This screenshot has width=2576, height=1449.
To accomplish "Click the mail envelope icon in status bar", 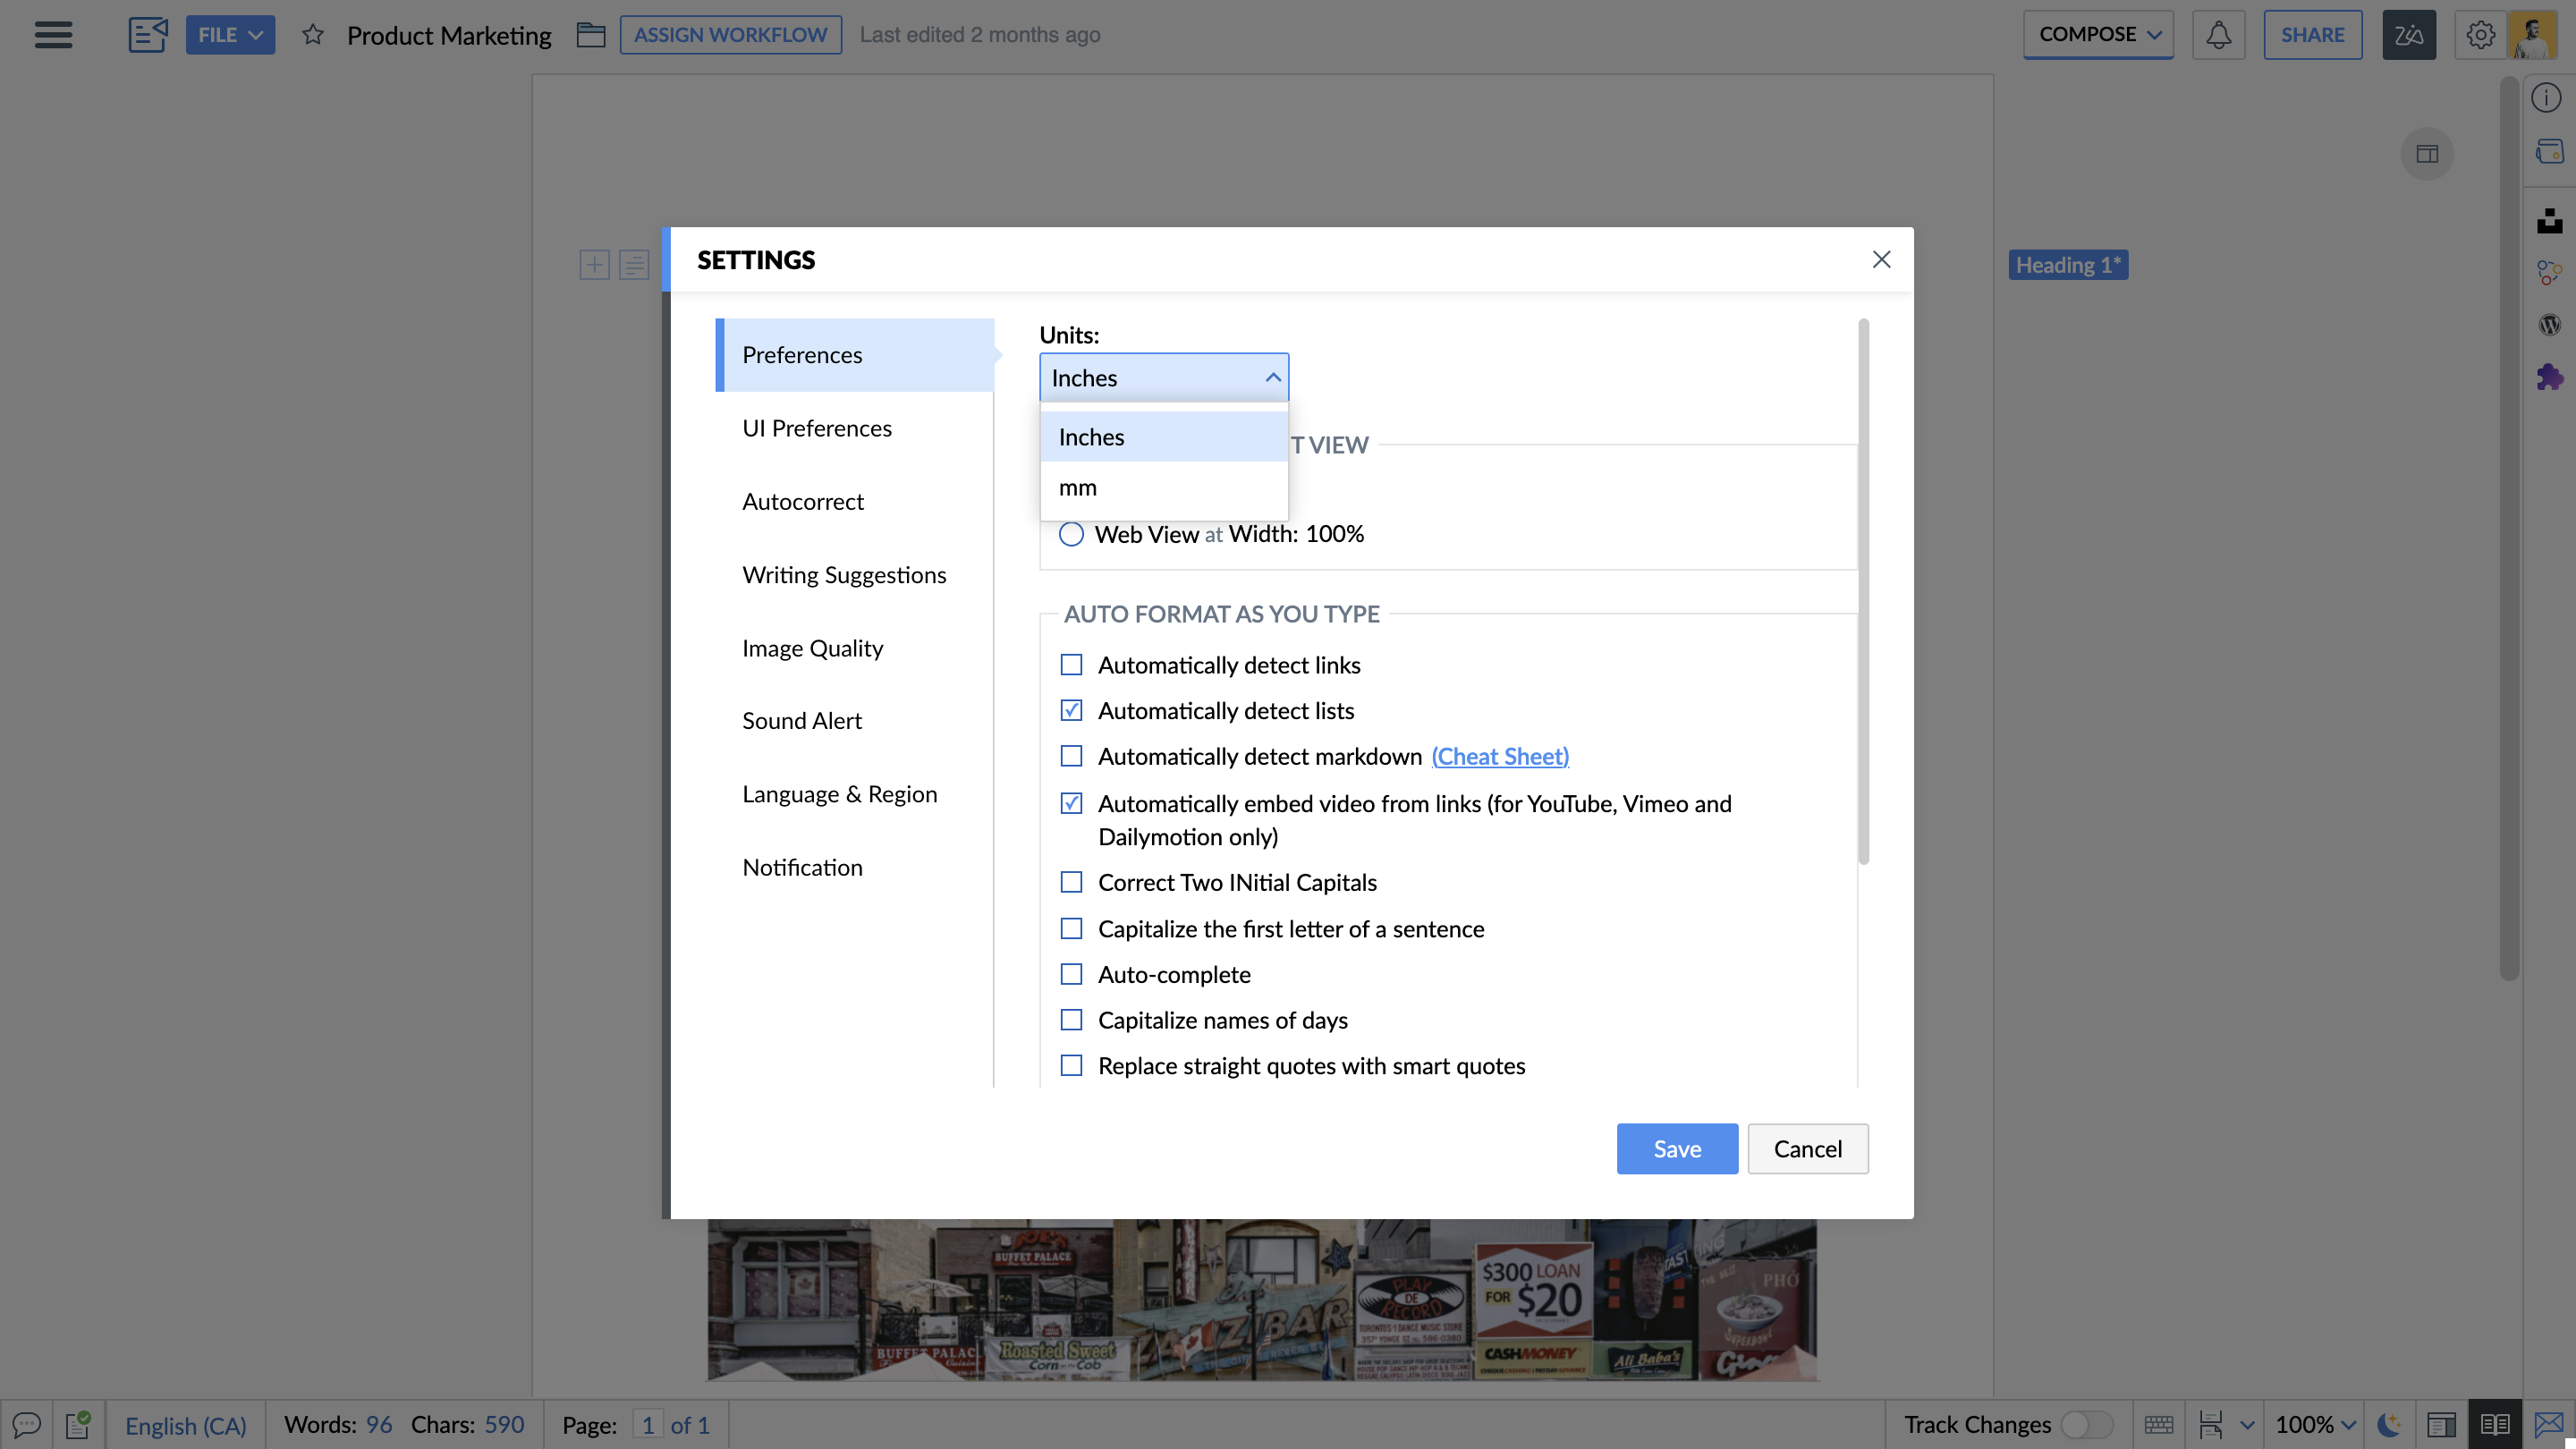I will [2549, 1424].
